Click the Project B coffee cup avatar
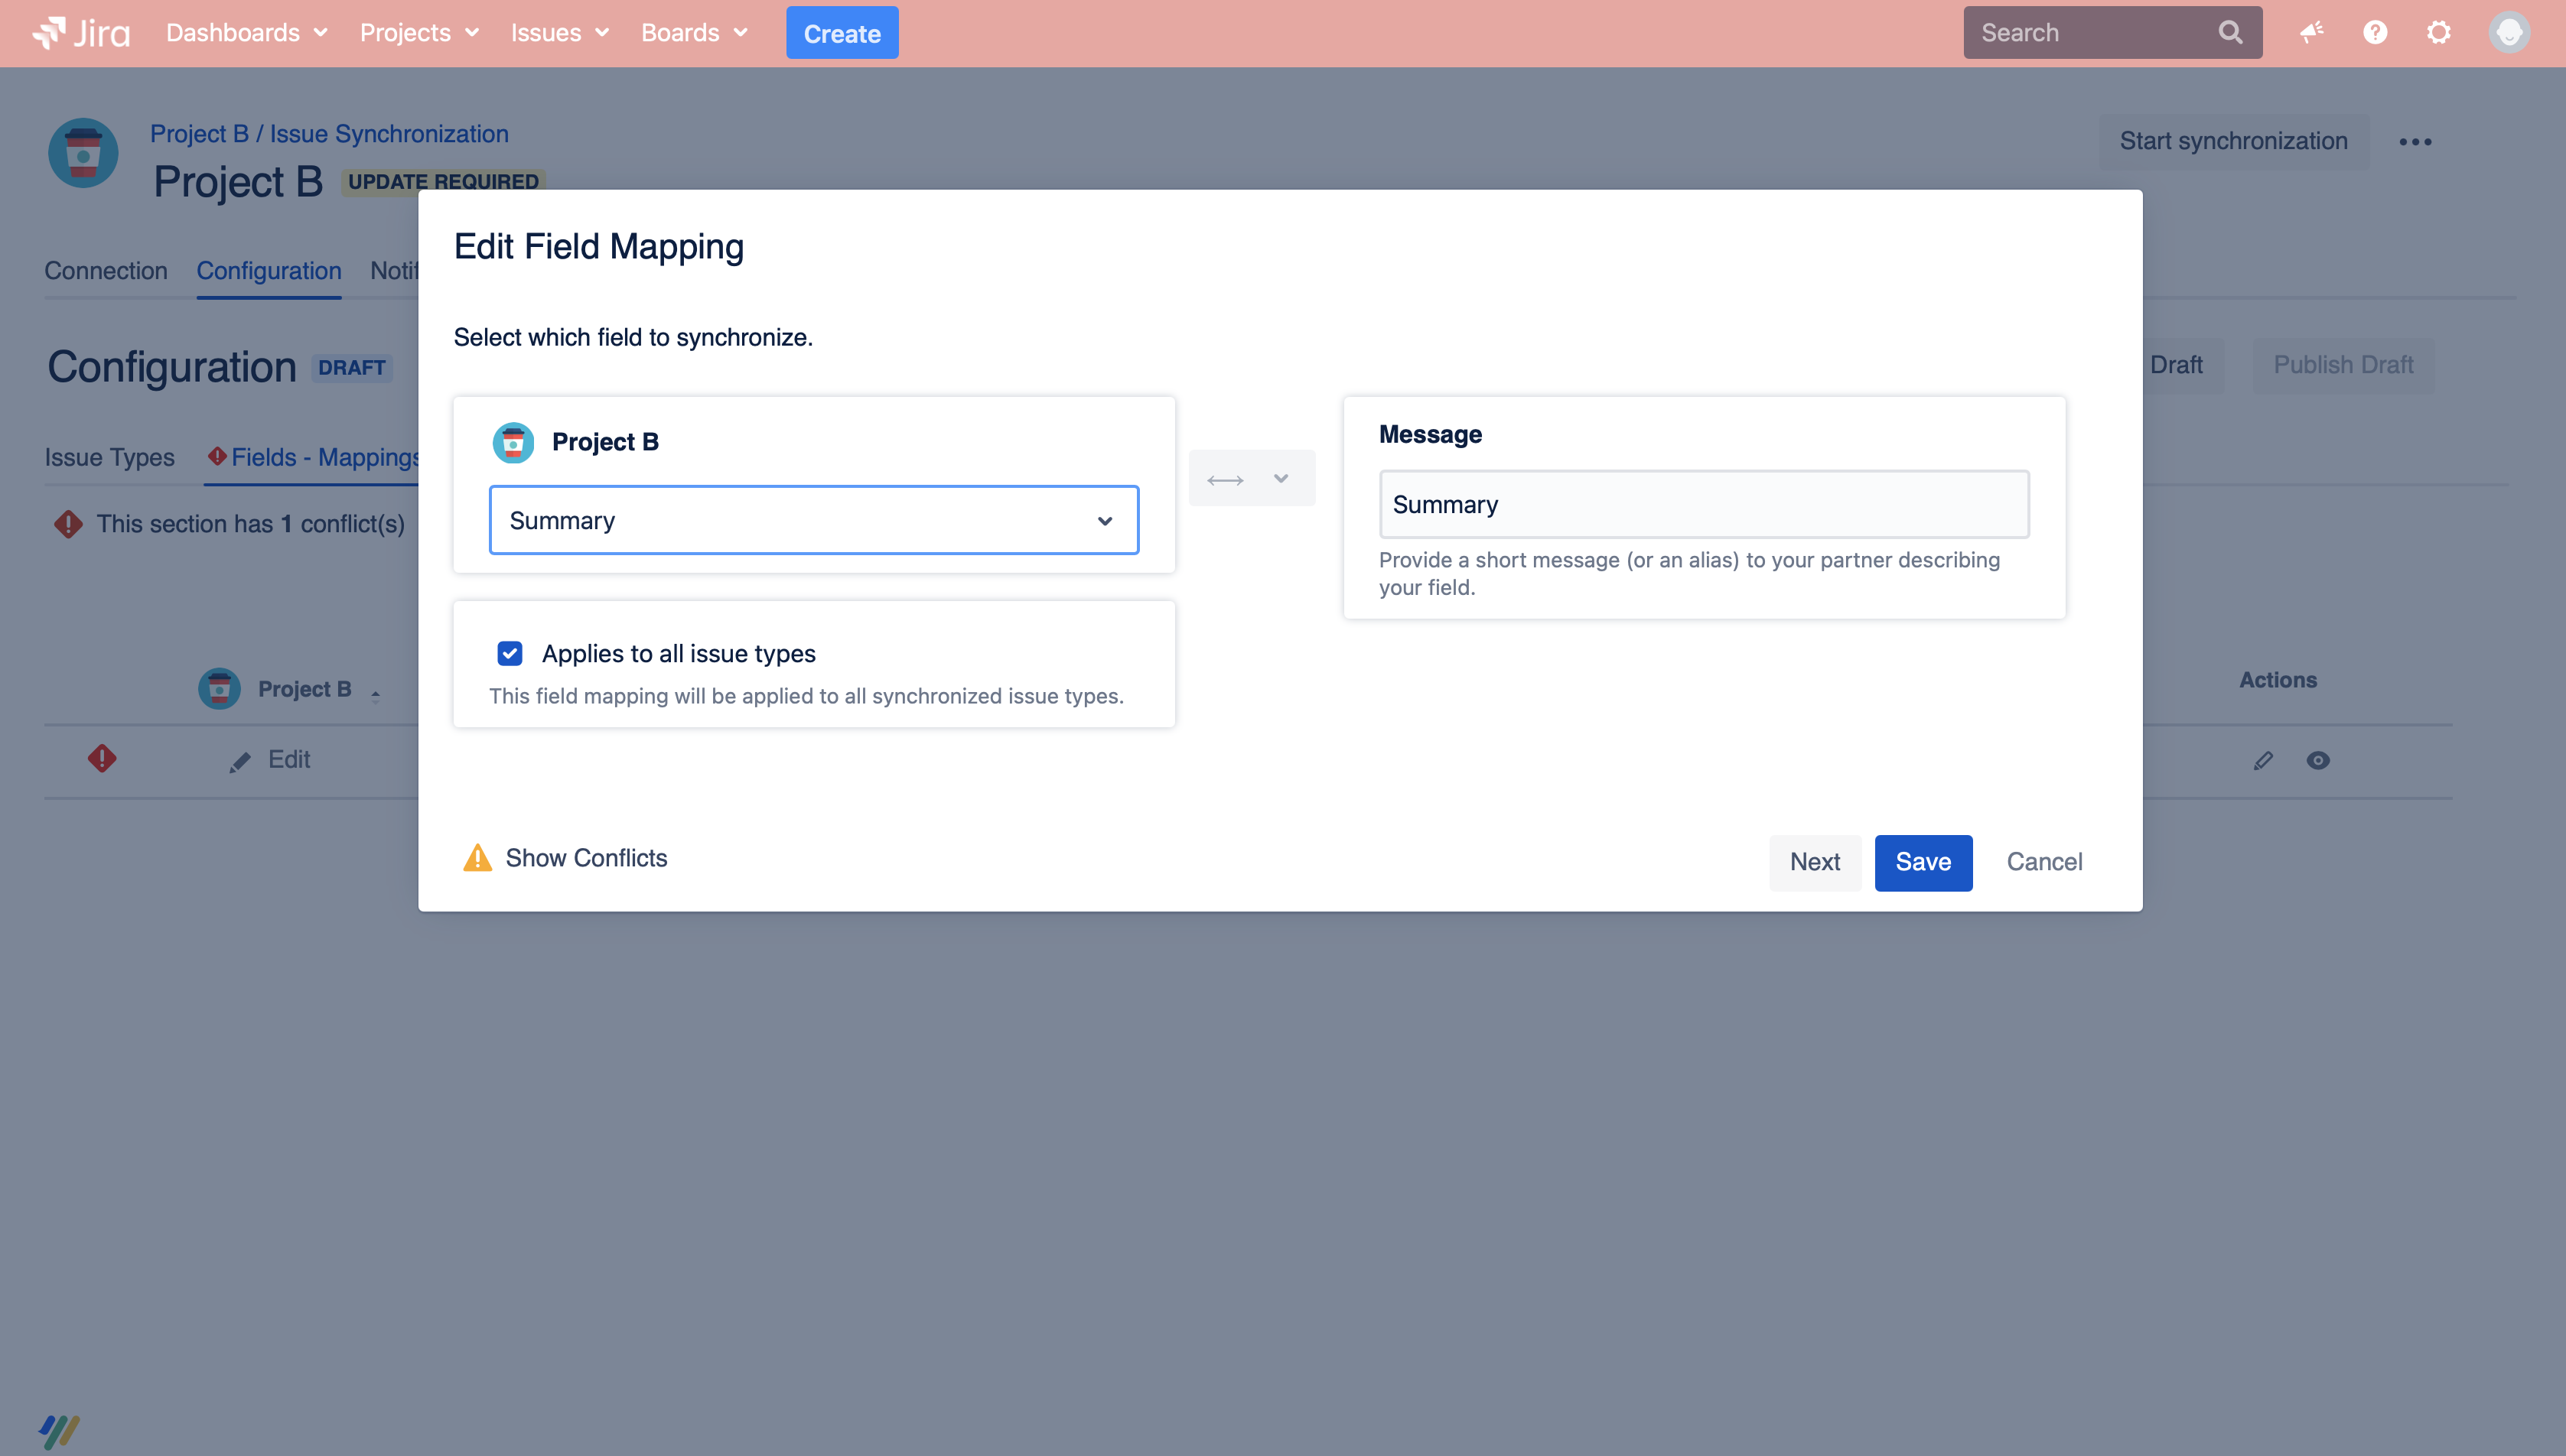The width and height of the screenshot is (2566, 1456). [x=513, y=442]
